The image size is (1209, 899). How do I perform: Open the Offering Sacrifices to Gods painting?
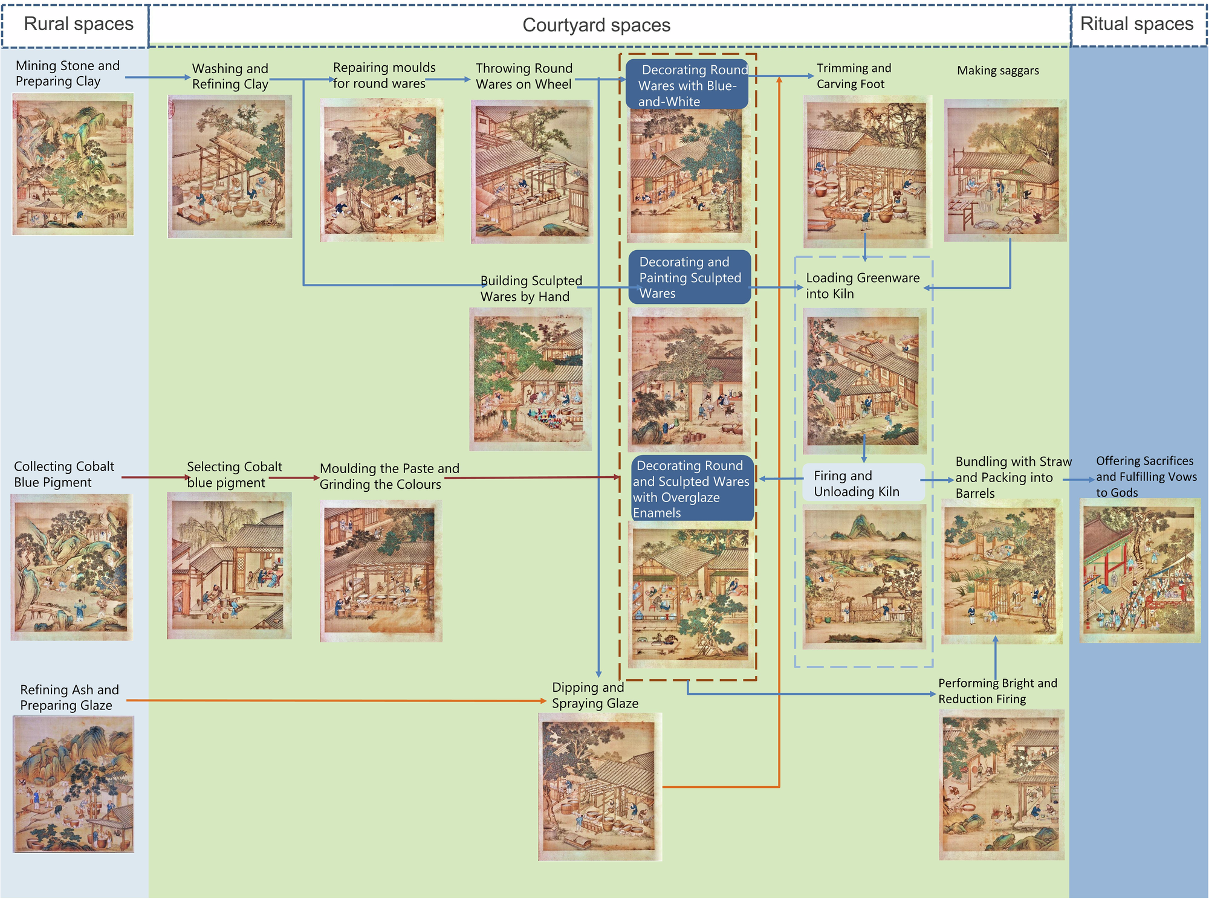pyautogui.click(x=1140, y=570)
